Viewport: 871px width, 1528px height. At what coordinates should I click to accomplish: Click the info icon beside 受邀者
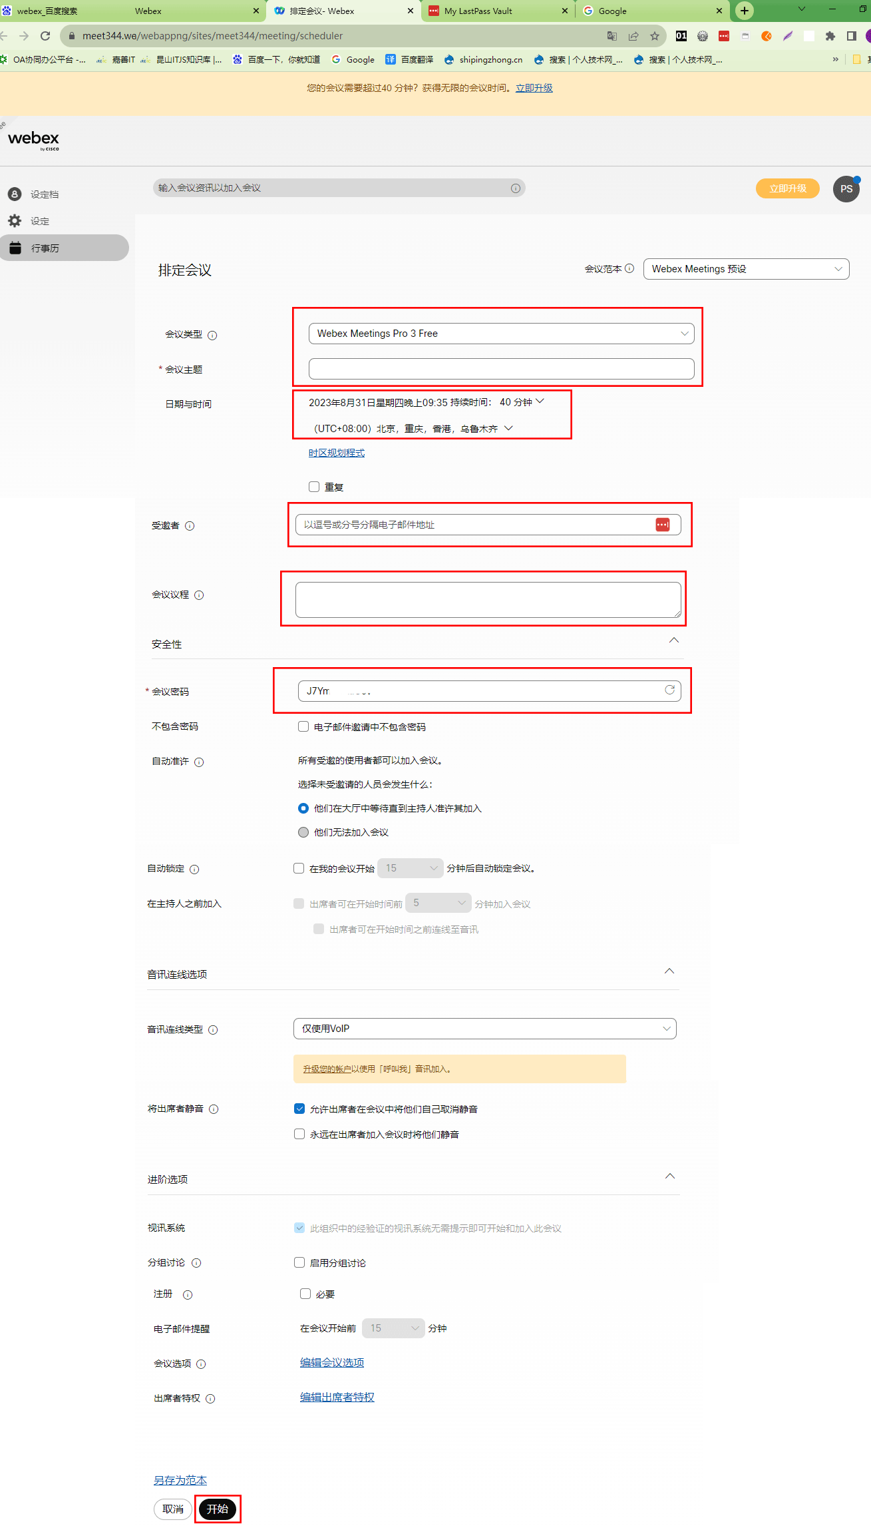[x=190, y=526]
